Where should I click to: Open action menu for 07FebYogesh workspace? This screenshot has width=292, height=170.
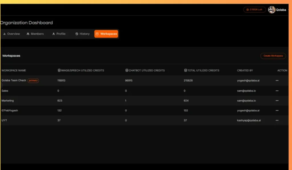coord(277,110)
